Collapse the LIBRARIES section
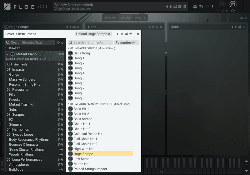 point(13,48)
